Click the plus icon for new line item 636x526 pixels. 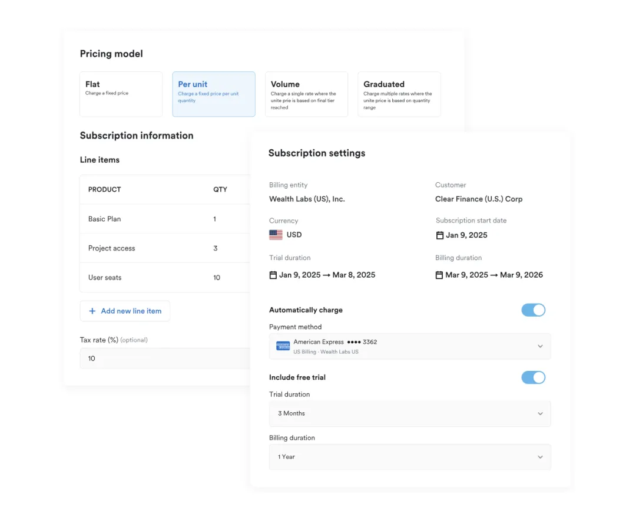pyautogui.click(x=92, y=311)
